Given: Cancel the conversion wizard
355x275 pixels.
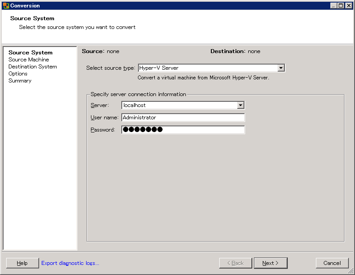Looking at the screenshot, I should tap(332, 263).
